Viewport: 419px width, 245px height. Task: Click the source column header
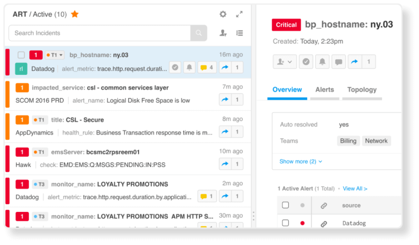click(x=351, y=205)
